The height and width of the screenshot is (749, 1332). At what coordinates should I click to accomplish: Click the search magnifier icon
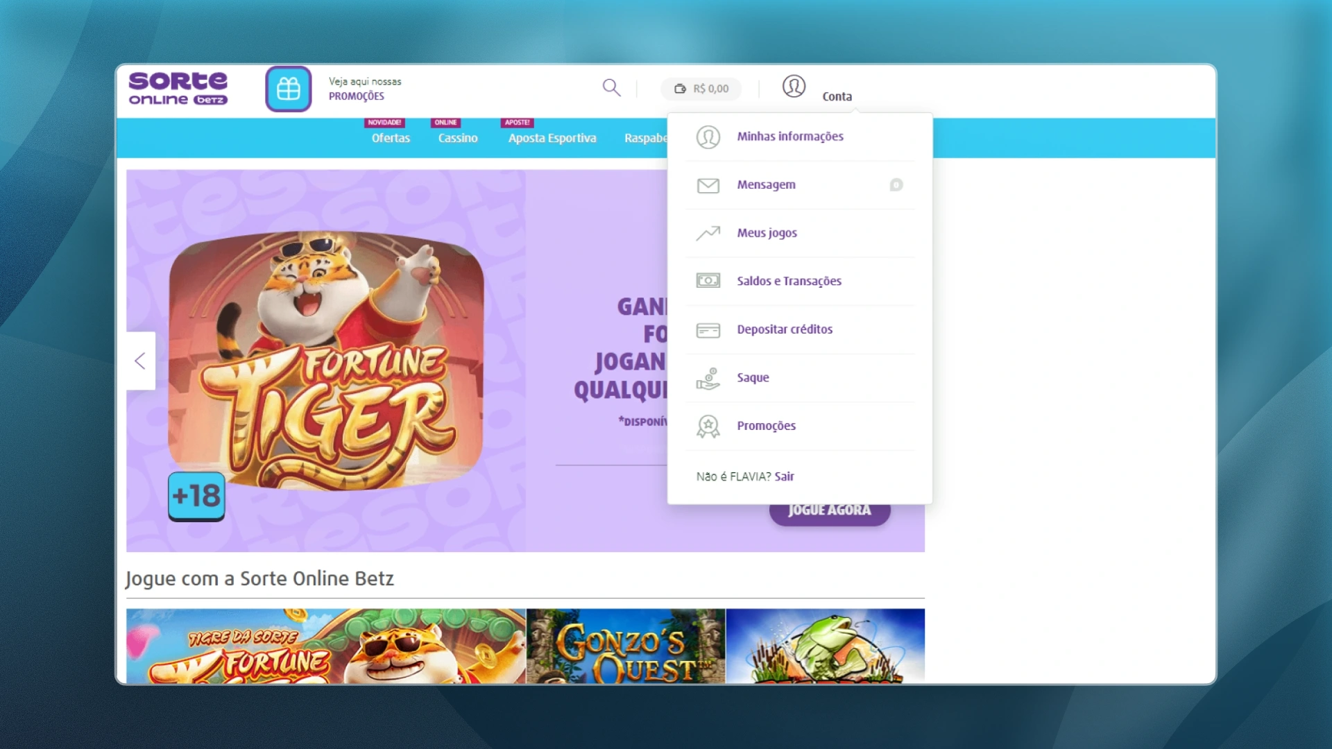(x=611, y=87)
